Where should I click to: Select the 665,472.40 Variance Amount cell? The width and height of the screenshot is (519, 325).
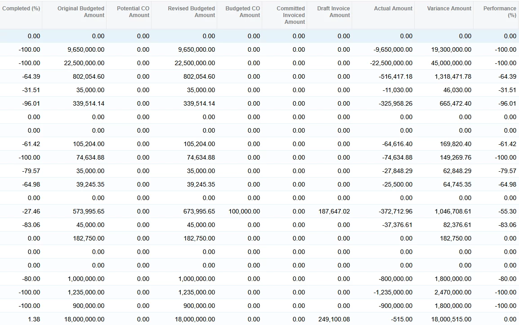click(x=456, y=103)
